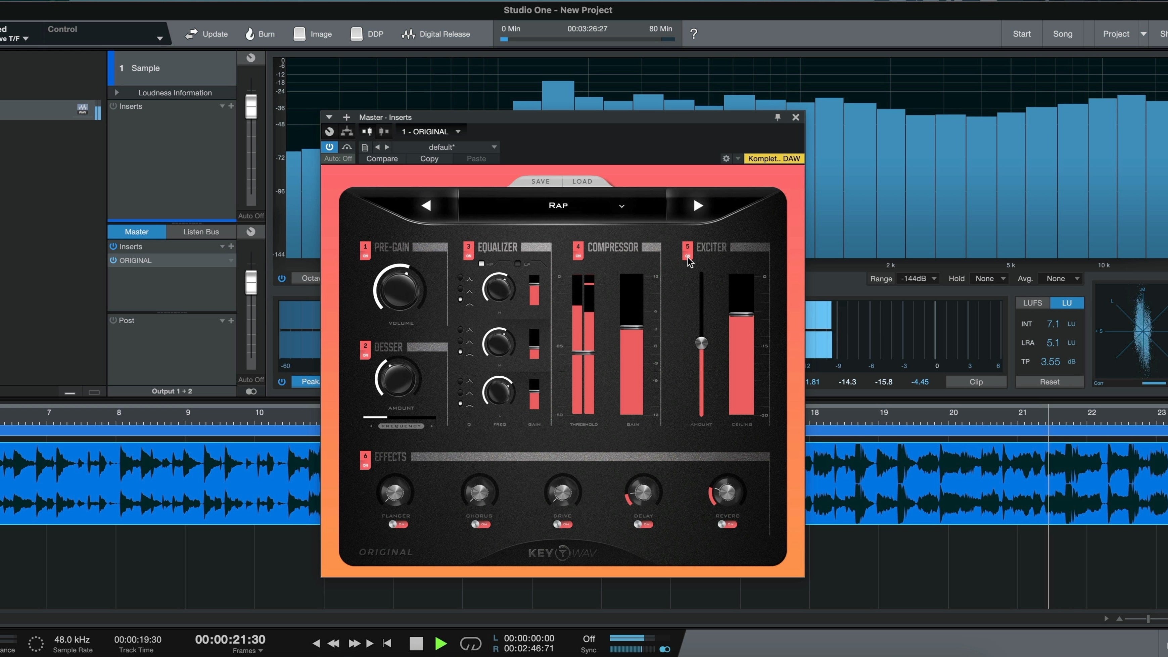Toggle the Reverb ON switch

(x=726, y=525)
